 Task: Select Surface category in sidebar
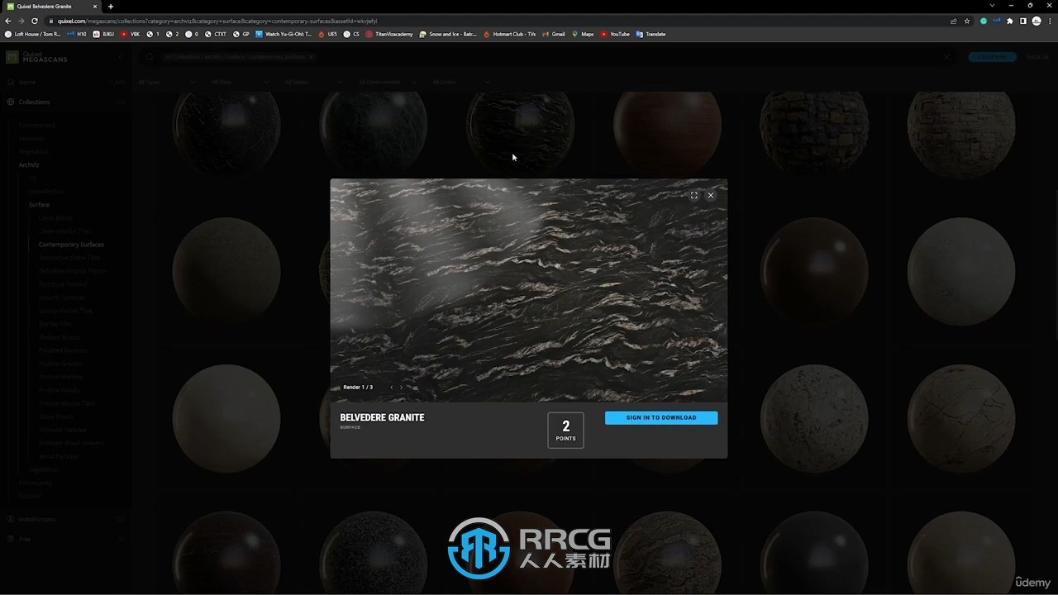click(x=39, y=204)
